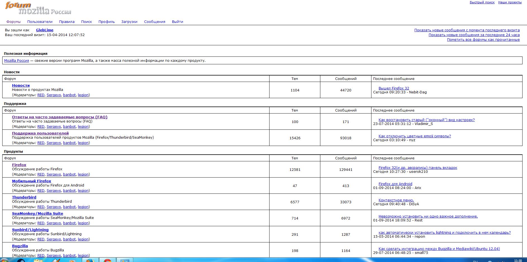The image size is (527, 262).
Task: Log out via the Выйти link
Action: click(178, 22)
